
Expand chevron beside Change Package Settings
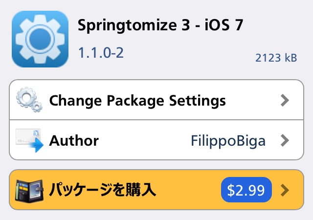pyautogui.click(x=285, y=100)
